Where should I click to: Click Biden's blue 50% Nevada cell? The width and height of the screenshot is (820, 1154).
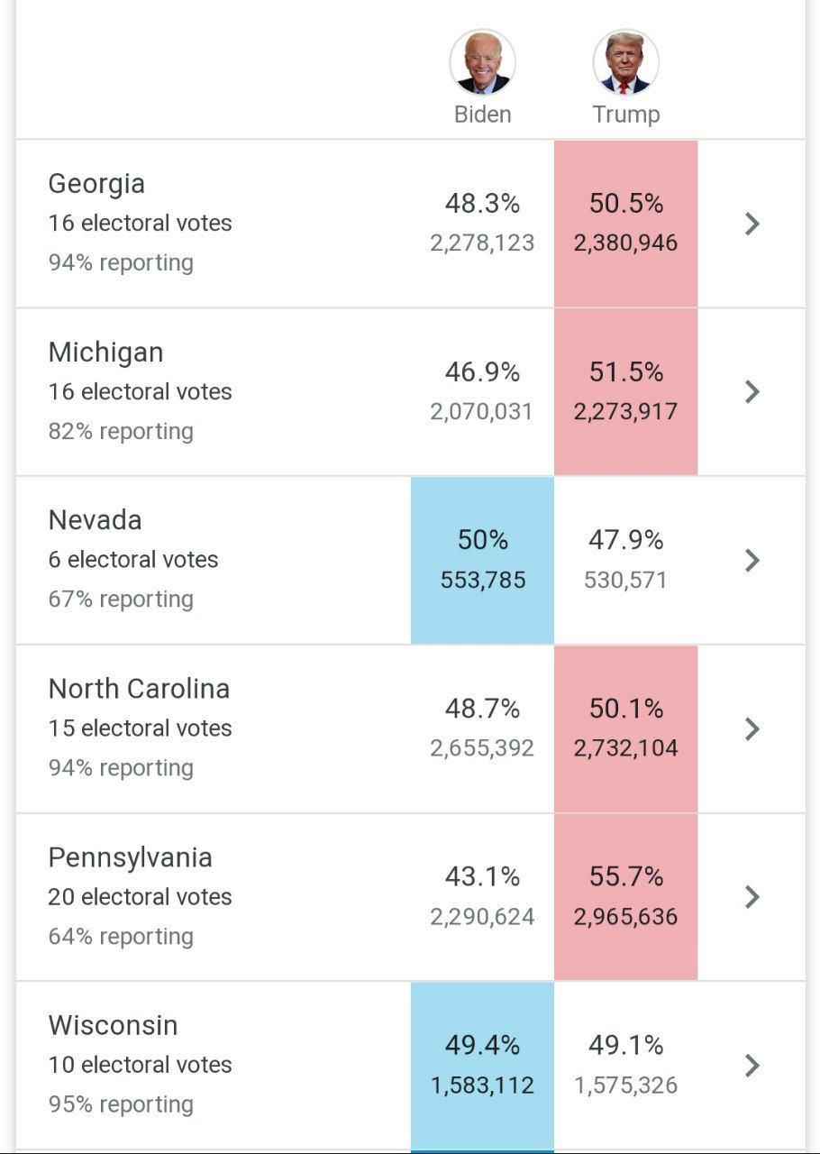tap(482, 561)
